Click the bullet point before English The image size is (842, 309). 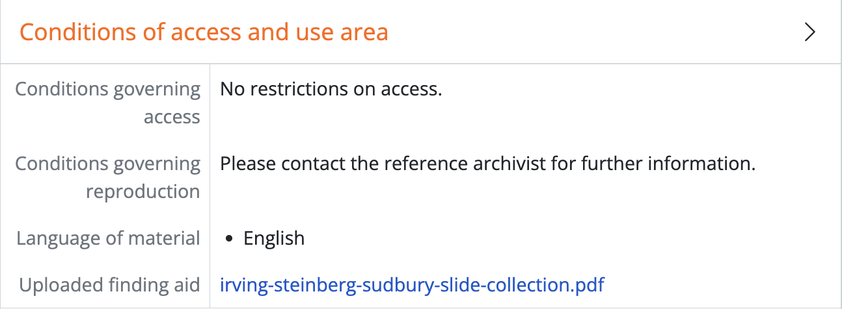(229, 239)
